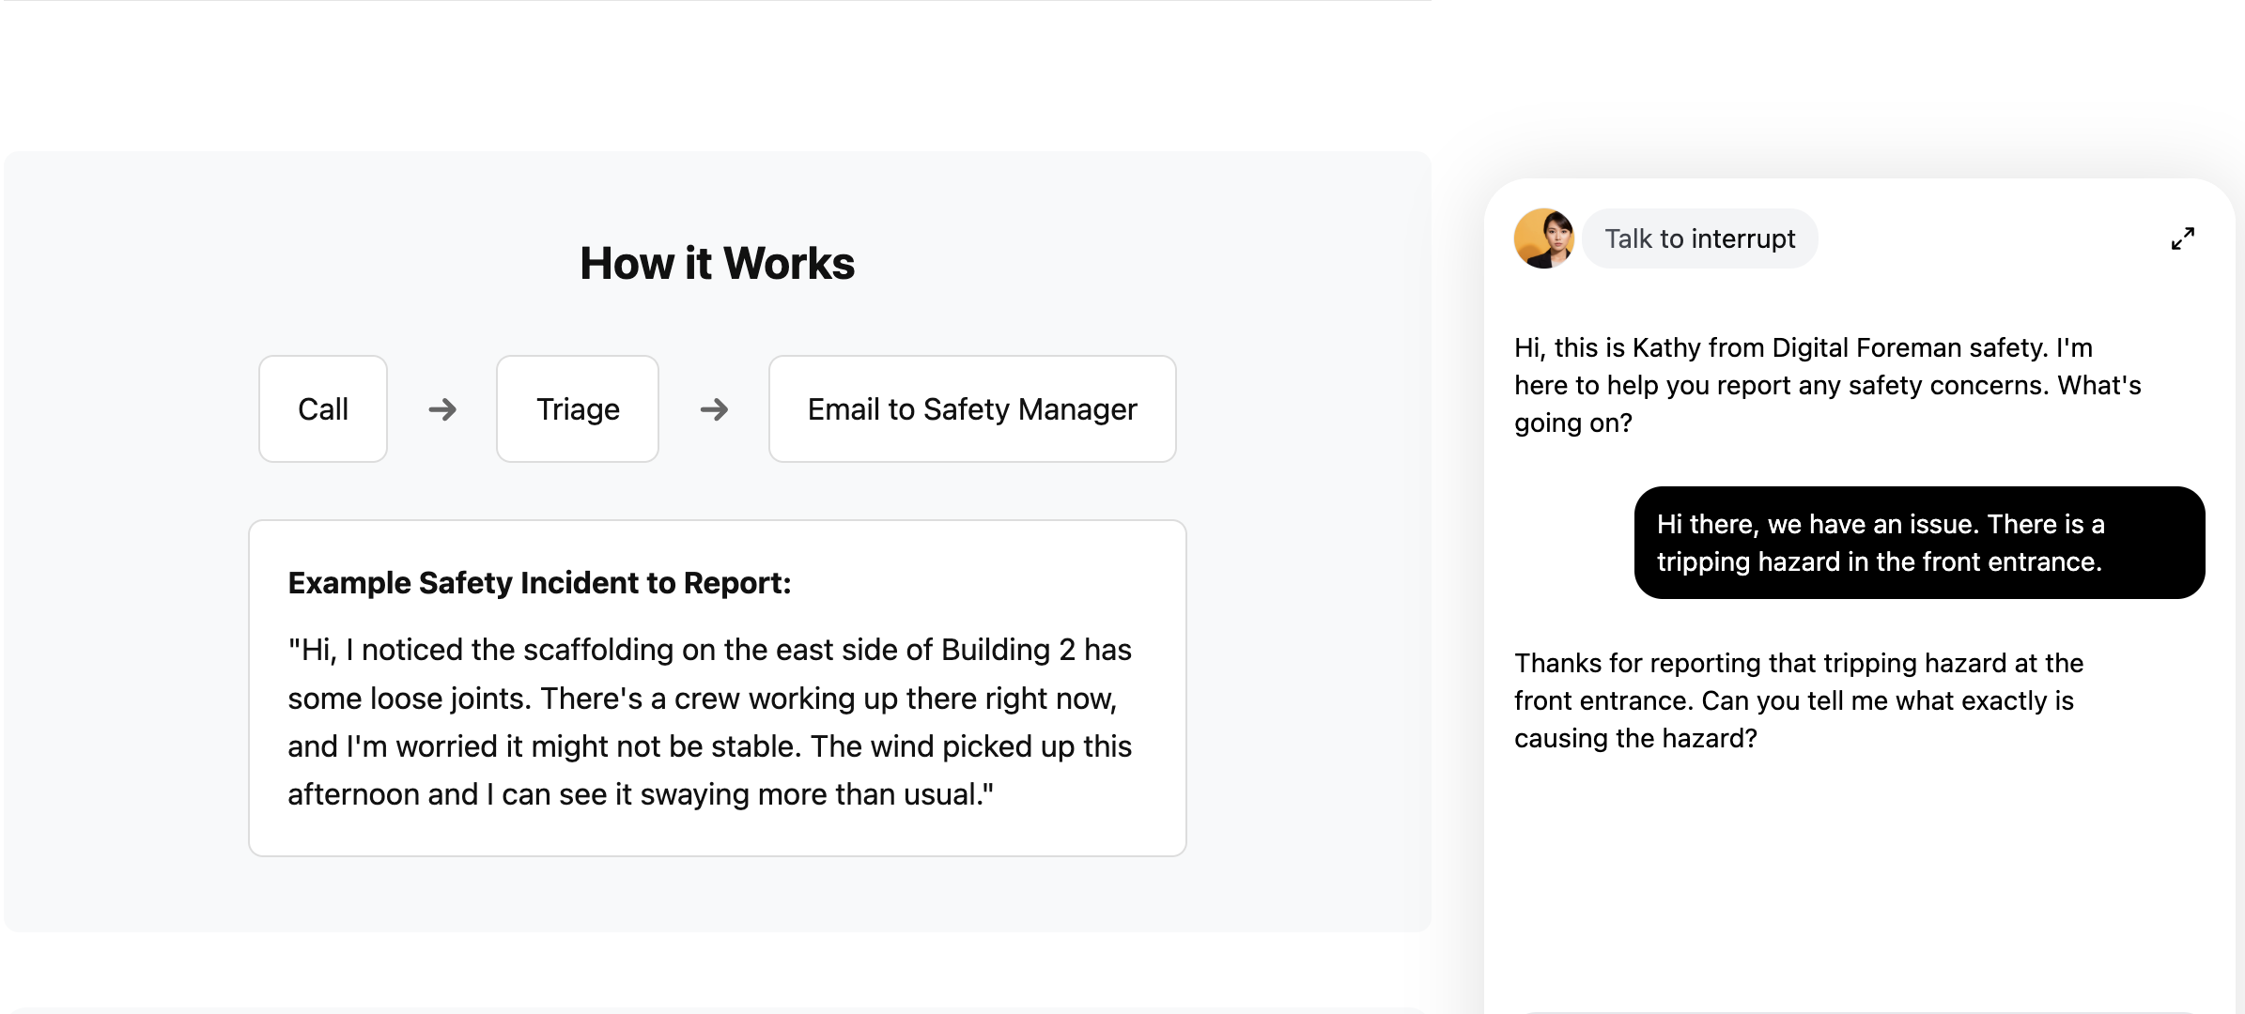Select the Call step box
The width and height of the screenshot is (2245, 1014).
pyautogui.click(x=323, y=409)
